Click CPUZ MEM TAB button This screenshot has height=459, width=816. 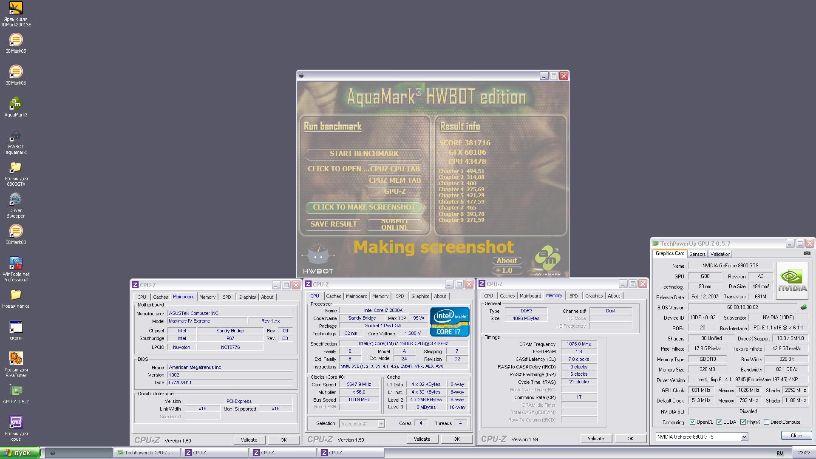coord(395,180)
